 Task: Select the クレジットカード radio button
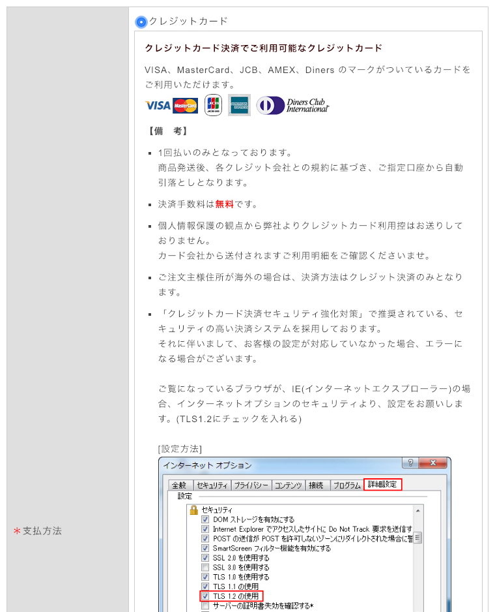[x=141, y=22]
